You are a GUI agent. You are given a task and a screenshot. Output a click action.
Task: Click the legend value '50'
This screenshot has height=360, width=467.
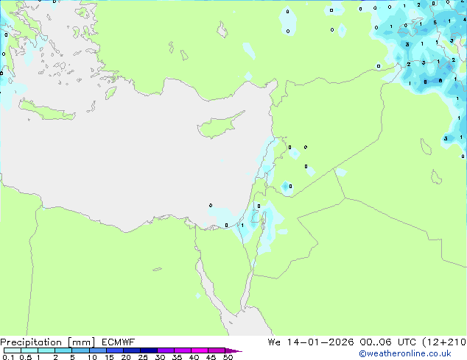pyautogui.click(x=228, y=357)
